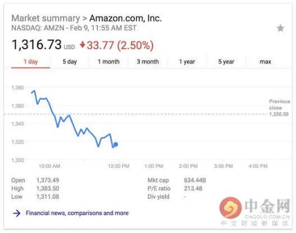Image resolution: width=296 pixels, height=233 pixels.
Task: Click the Previous close 1,350.50 label
Action: click(279, 108)
